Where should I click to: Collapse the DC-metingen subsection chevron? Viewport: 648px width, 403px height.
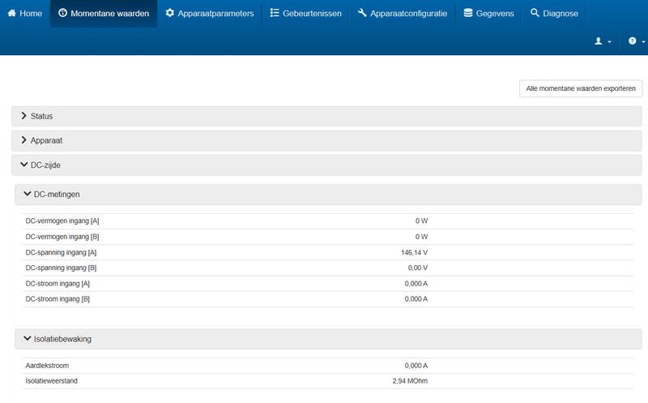coord(28,194)
